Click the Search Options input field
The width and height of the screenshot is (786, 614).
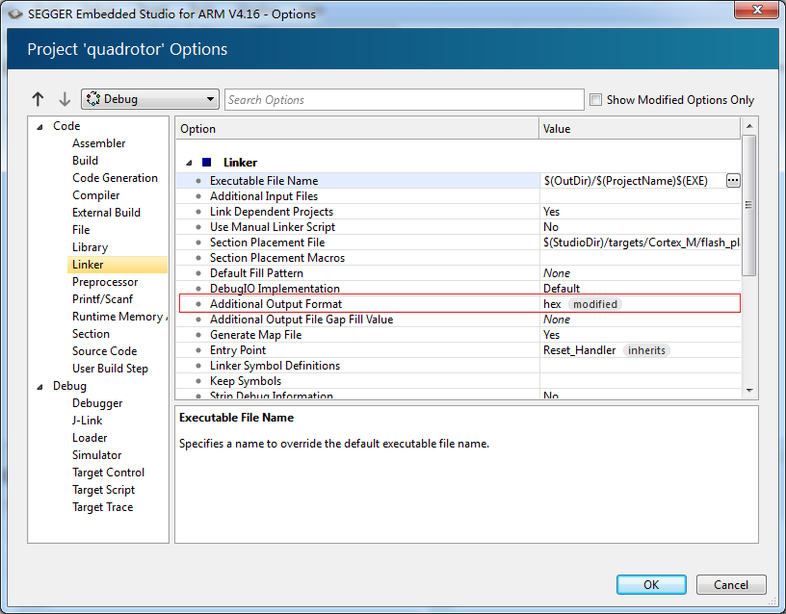click(404, 100)
